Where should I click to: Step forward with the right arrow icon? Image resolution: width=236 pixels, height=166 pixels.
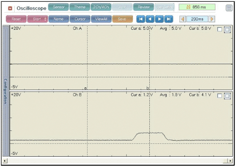[x=160, y=19]
